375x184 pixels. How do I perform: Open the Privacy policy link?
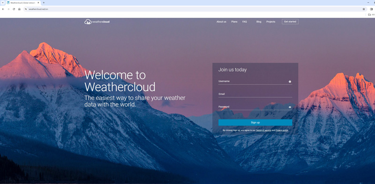click(x=282, y=130)
